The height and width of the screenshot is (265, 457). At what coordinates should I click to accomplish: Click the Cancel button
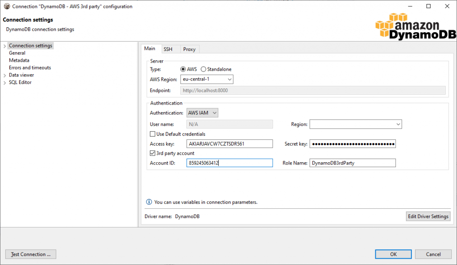pos(433,254)
